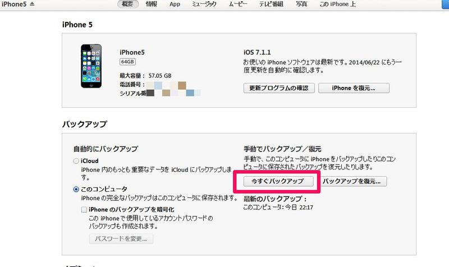The image size is (449, 267).
Task: Open the App tab
Action: pyautogui.click(x=175, y=4)
